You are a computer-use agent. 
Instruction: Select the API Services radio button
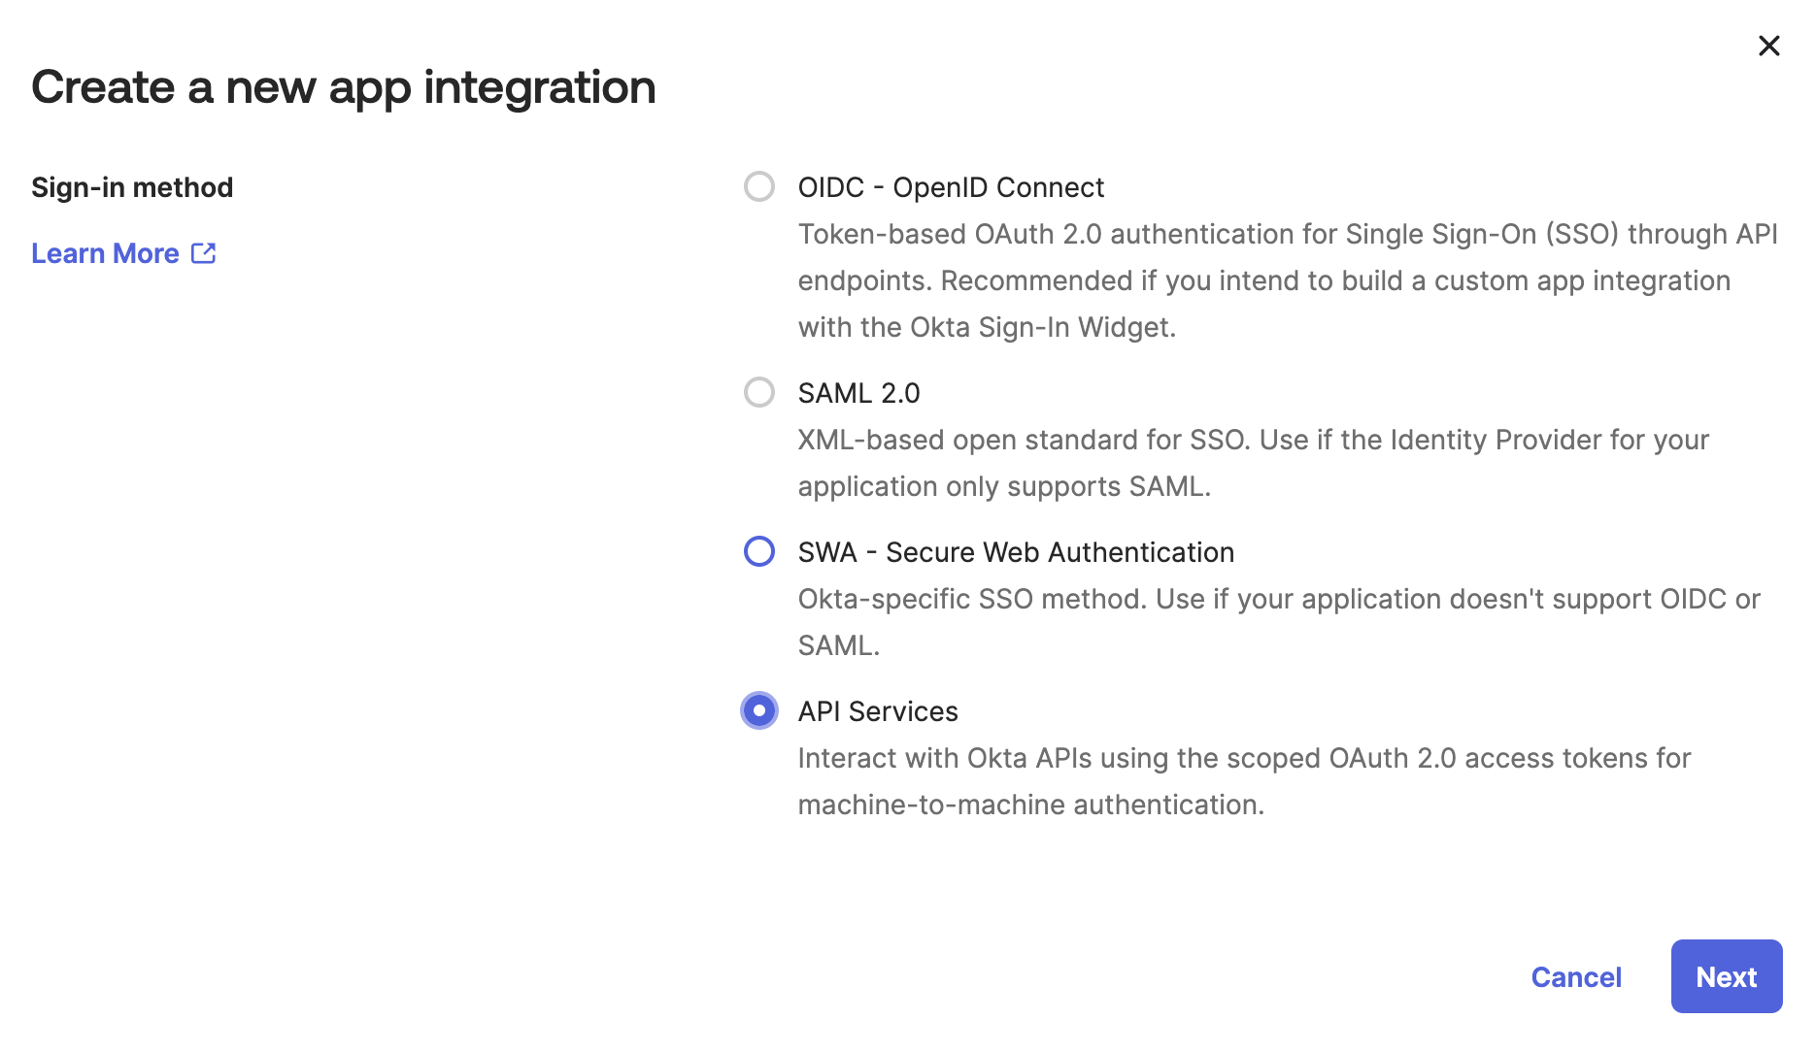tap(758, 710)
